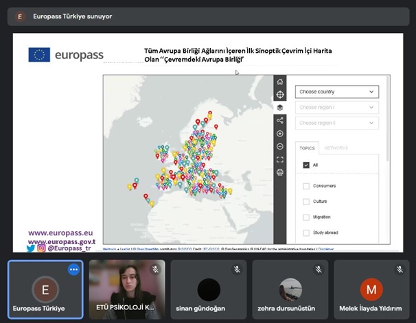Click muted mic icon on ETÜ PSİKOLOJİ tile
The image size is (416, 323).
[x=155, y=270]
